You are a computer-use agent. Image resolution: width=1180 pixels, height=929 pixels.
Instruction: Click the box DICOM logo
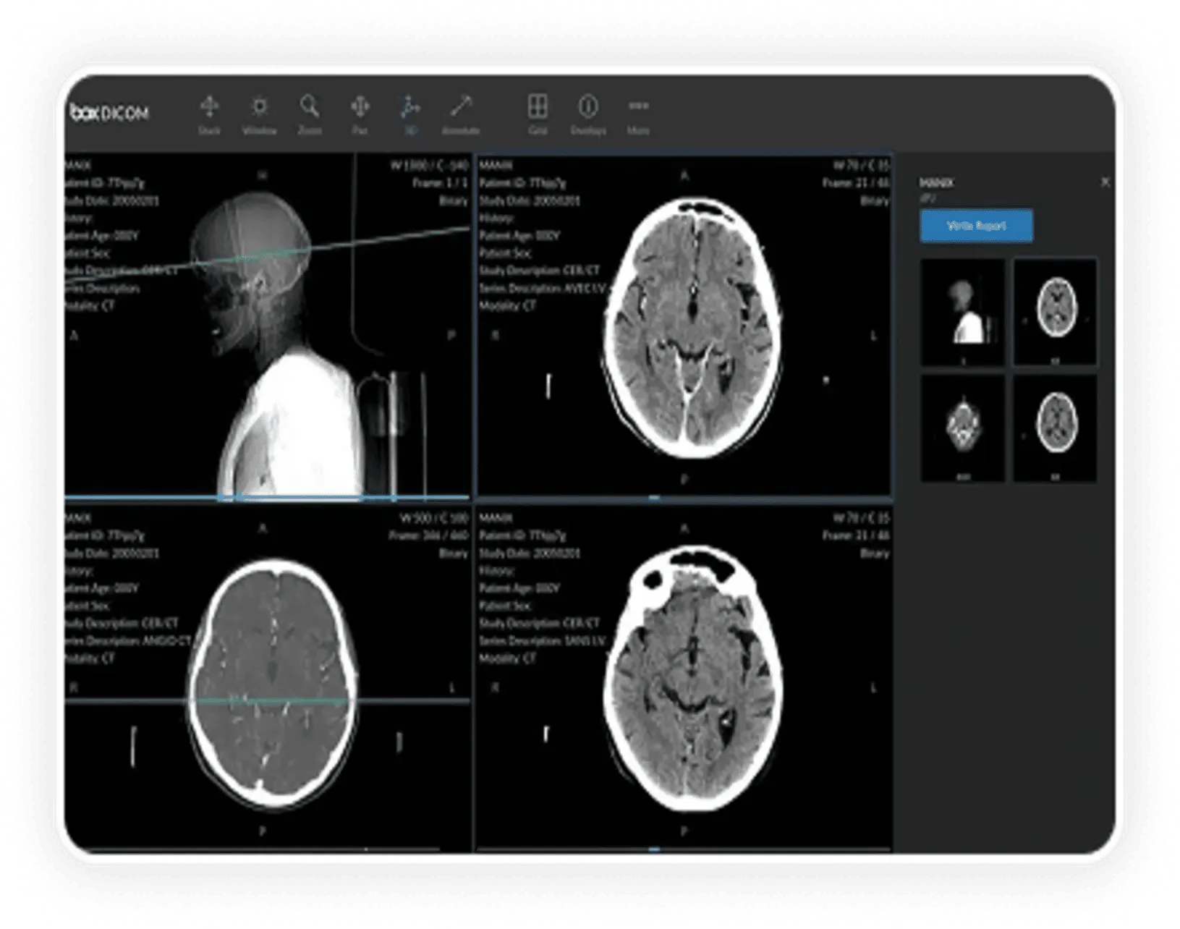pyautogui.click(x=109, y=112)
